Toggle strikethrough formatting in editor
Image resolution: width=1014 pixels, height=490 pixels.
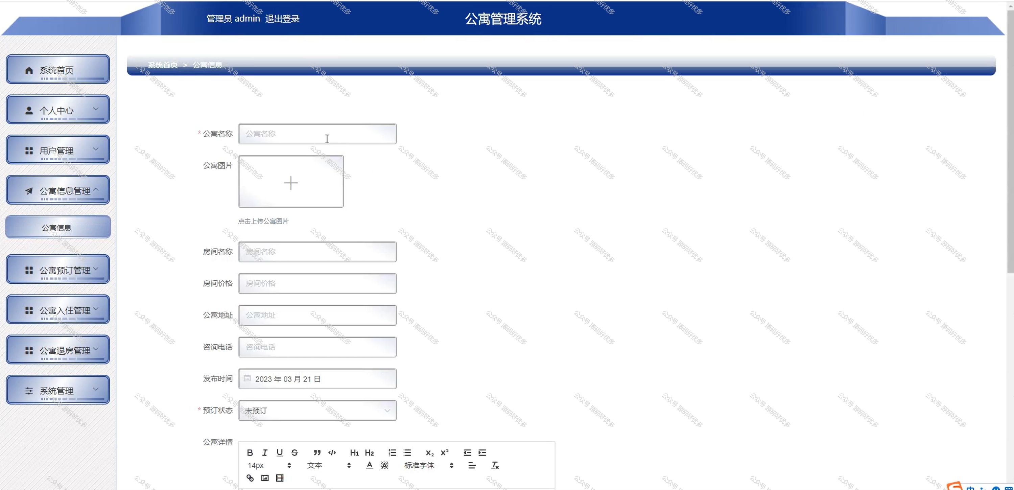point(294,452)
